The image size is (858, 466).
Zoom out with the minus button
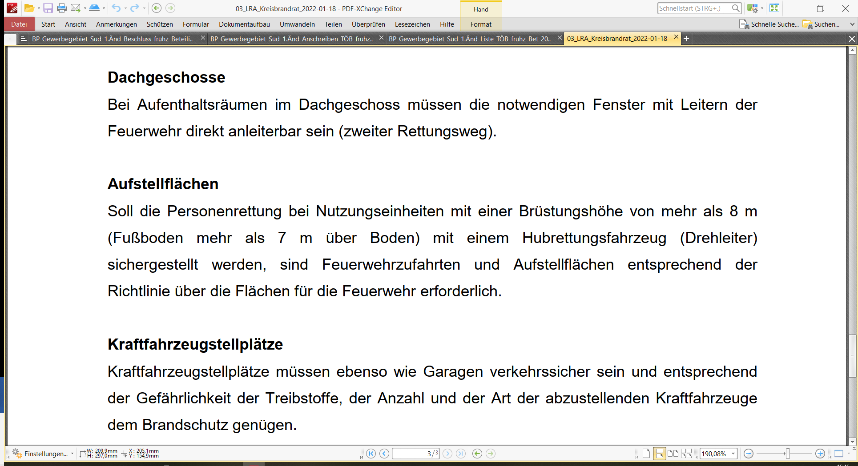[749, 454]
